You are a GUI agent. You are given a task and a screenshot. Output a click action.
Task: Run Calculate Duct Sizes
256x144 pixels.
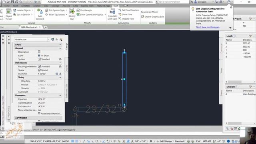[x=112, y=14]
